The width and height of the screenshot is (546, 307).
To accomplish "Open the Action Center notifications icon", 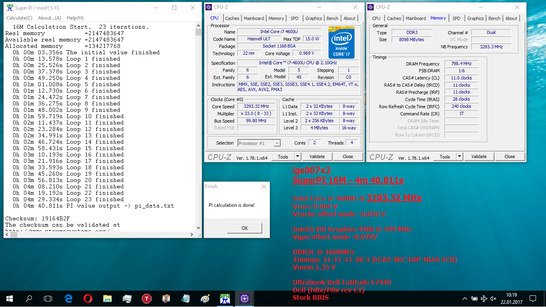I will click(532, 299).
